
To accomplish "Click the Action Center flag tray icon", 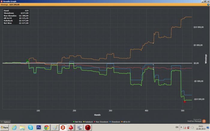I will 185,127.
